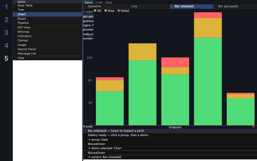Click the shortest bar's green OK segment
This screenshot has width=257, height=161.
click(x=241, y=112)
